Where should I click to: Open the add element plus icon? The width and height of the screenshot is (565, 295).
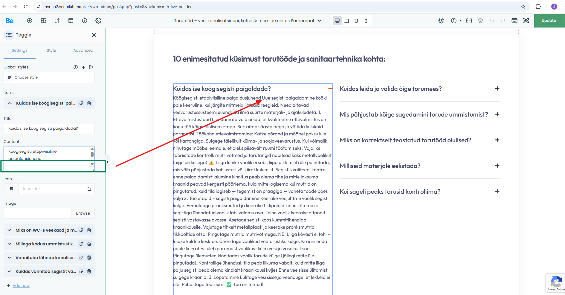[x=29, y=21]
